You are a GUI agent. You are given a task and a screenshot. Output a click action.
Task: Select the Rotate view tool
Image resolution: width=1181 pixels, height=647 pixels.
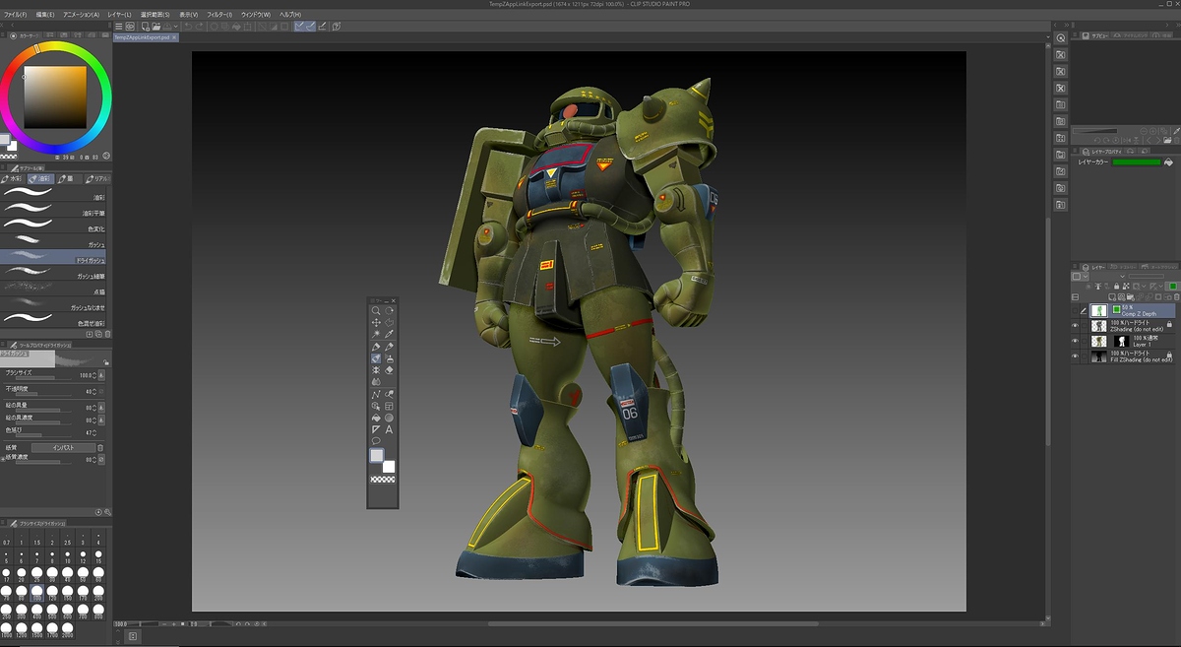[390, 311]
